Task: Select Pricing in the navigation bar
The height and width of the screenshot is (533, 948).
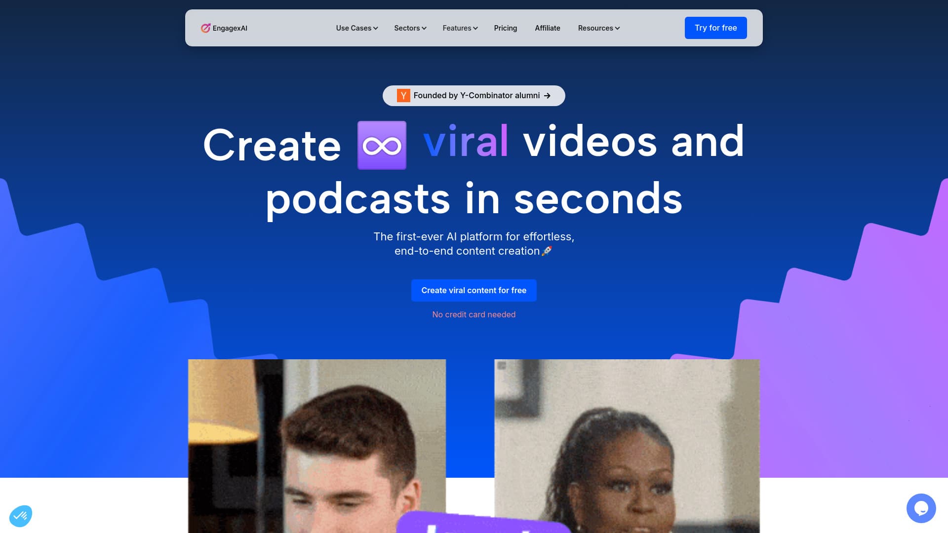Action: [505, 28]
